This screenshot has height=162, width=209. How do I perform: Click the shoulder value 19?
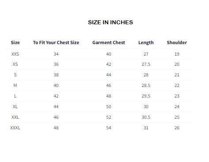tap(177, 54)
